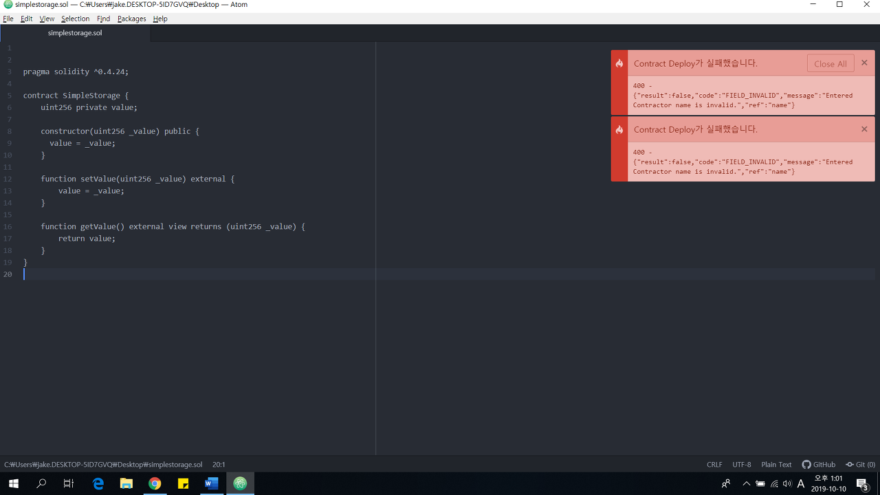Click the file path in the status bar
This screenshot has width=880, height=495.
(x=103, y=465)
